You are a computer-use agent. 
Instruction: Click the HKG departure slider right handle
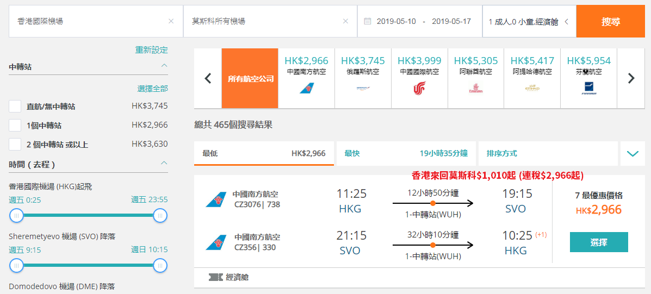click(x=160, y=216)
